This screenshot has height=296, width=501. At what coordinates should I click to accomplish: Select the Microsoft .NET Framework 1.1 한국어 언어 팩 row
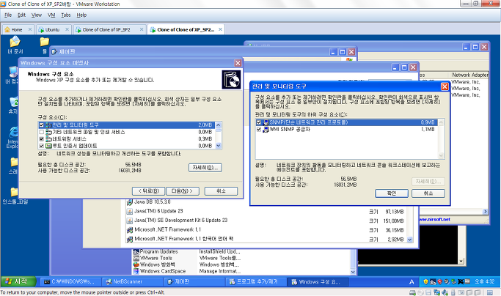(267, 239)
